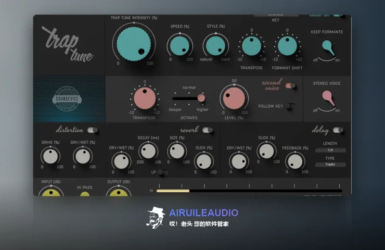Click the AIRUILEAUDIO old man logo
This screenshot has width=385, height=250.
click(155, 218)
